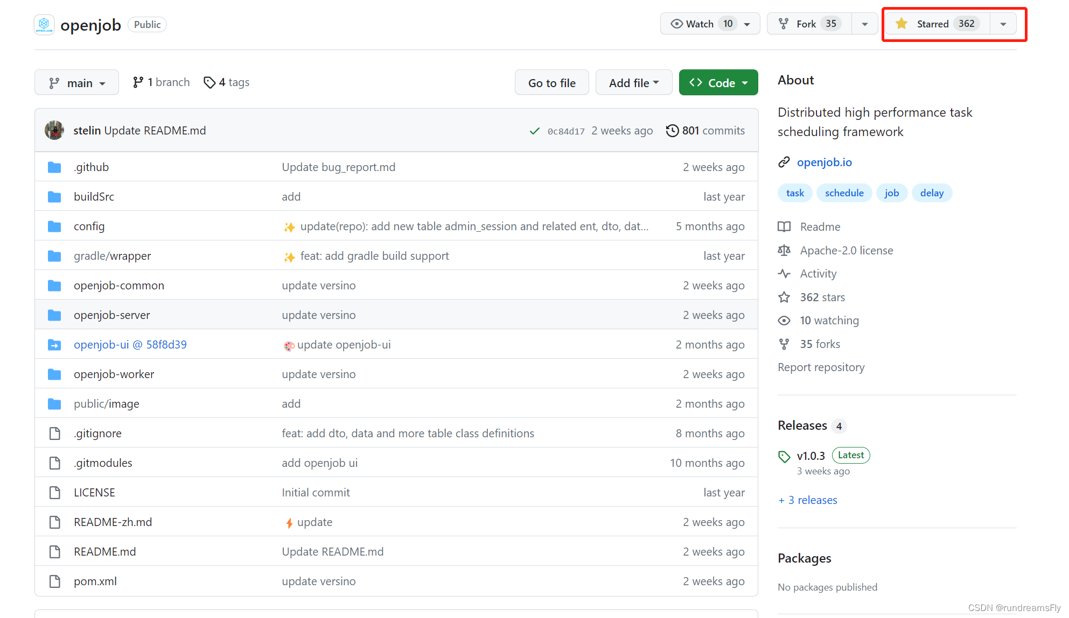Click the link chain icon beside openjob.io

coord(784,162)
